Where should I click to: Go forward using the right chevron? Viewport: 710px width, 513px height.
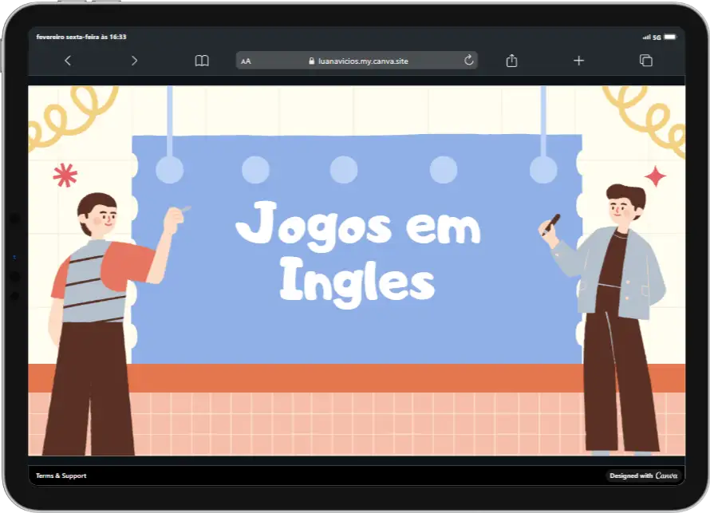[134, 61]
